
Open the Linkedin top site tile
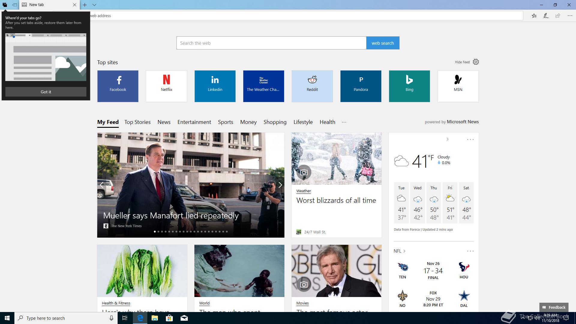215,86
